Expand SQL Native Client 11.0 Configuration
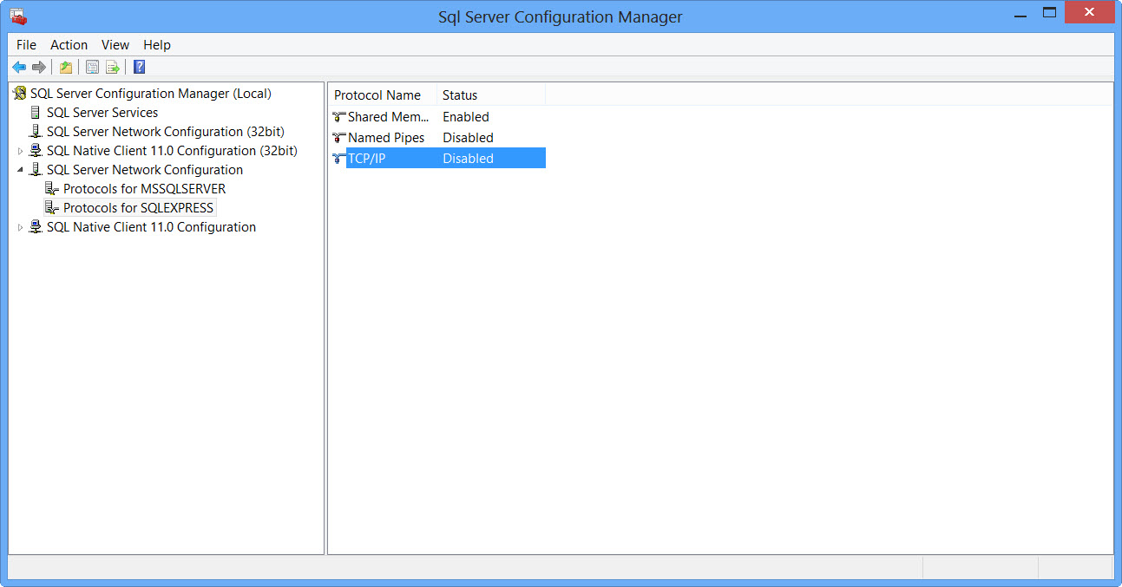This screenshot has width=1122, height=587. tap(20, 226)
